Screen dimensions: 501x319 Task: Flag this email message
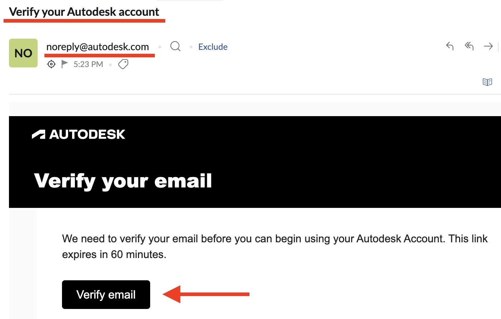[65, 64]
